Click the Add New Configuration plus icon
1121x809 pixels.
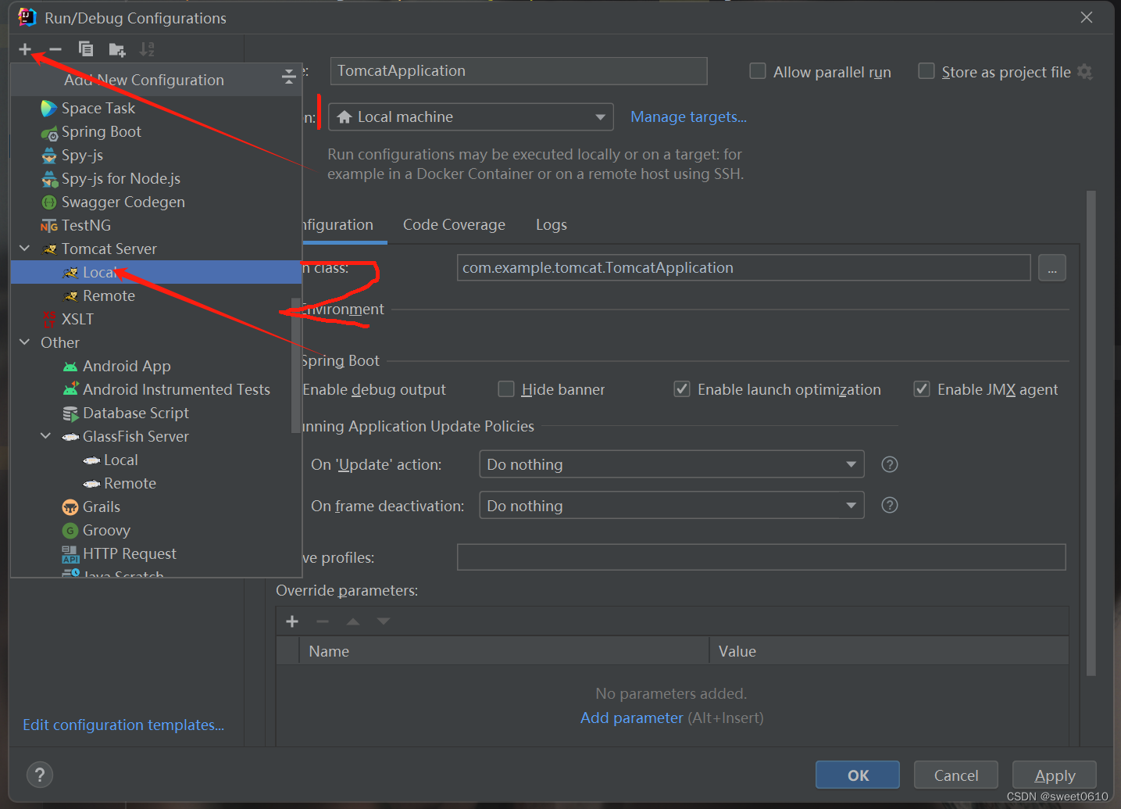pyautogui.click(x=25, y=49)
